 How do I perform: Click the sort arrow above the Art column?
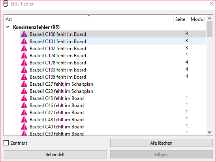click(89, 15)
